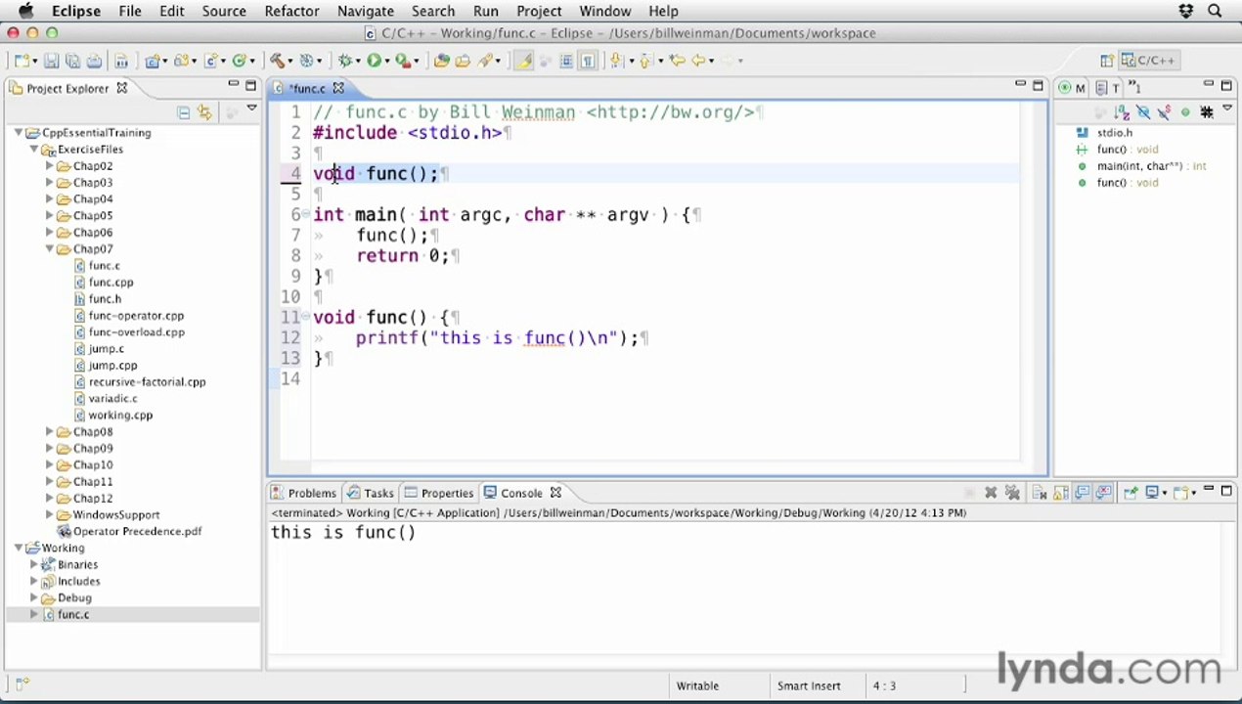Toggle Show Whitespace Characters (pilcrow) button

tap(588, 61)
